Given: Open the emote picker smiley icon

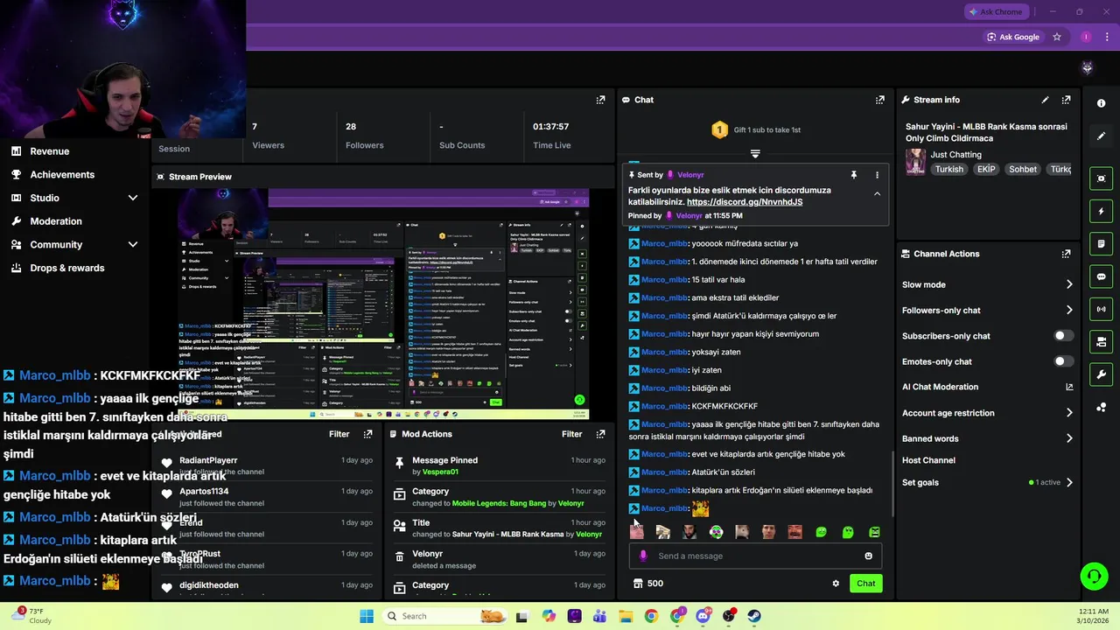Looking at the screenshot, I should (868, 556).
